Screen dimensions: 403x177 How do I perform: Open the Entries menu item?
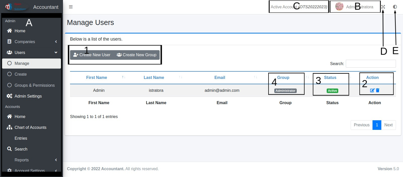point(21,138)
